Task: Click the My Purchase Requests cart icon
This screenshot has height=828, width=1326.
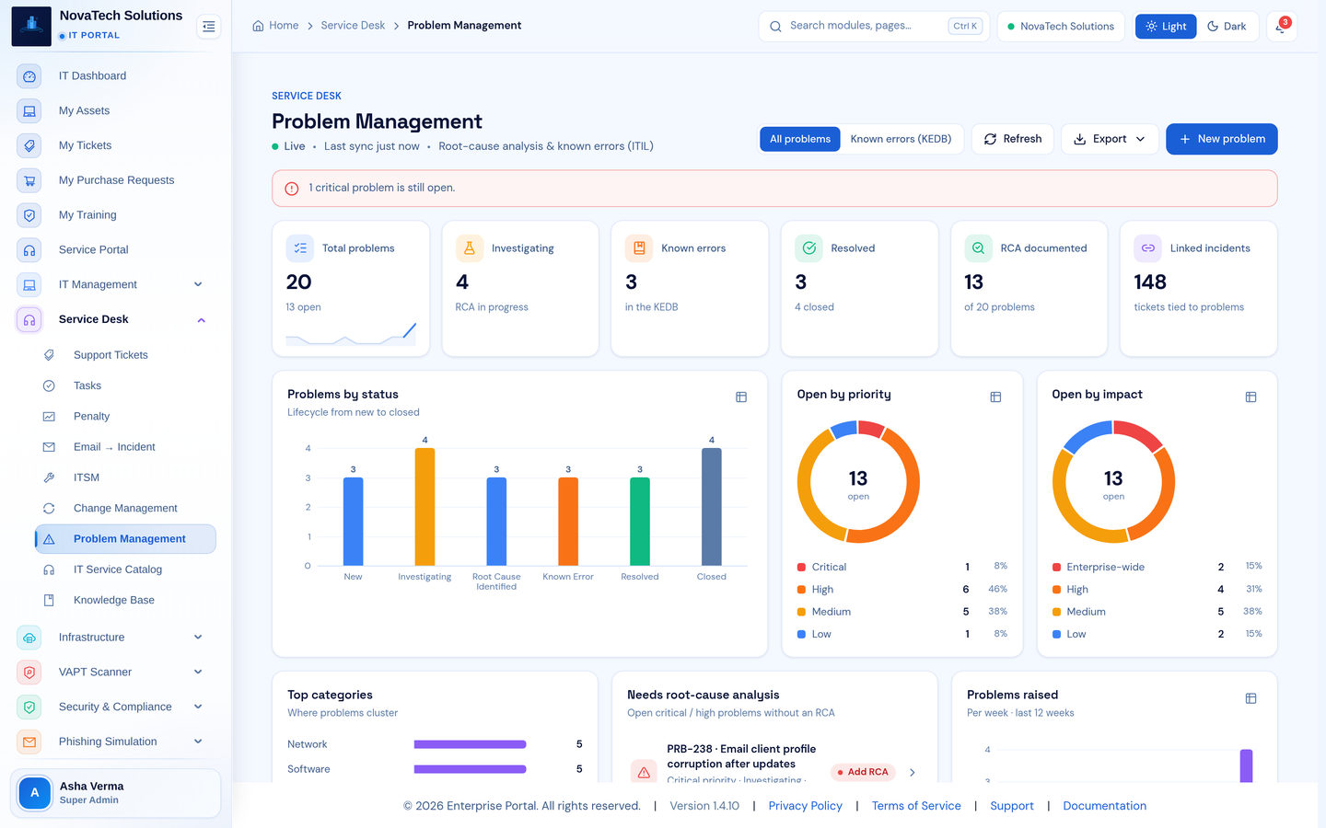Action: (x=29, y=180)
